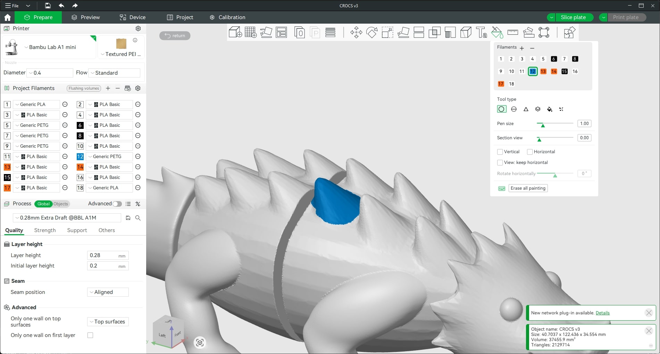660x354 pixels.
Task: Open filament 1 Generic PLA dropdown
Action: (36, 105)
